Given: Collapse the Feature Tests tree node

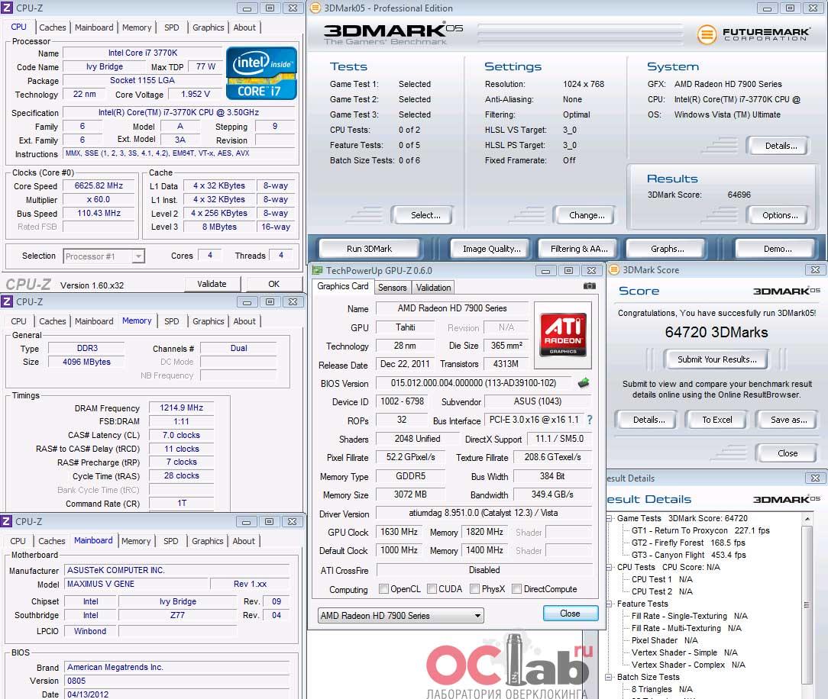Looking at the screenshot, I should click(x=609, y=604).
